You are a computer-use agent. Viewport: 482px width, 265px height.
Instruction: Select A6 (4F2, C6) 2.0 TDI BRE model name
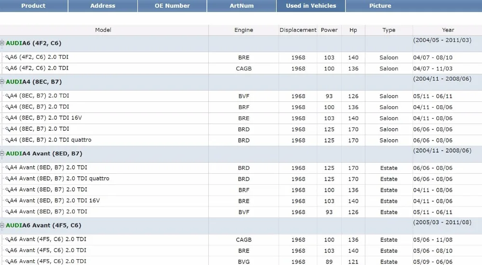click(x=40, y=57)
